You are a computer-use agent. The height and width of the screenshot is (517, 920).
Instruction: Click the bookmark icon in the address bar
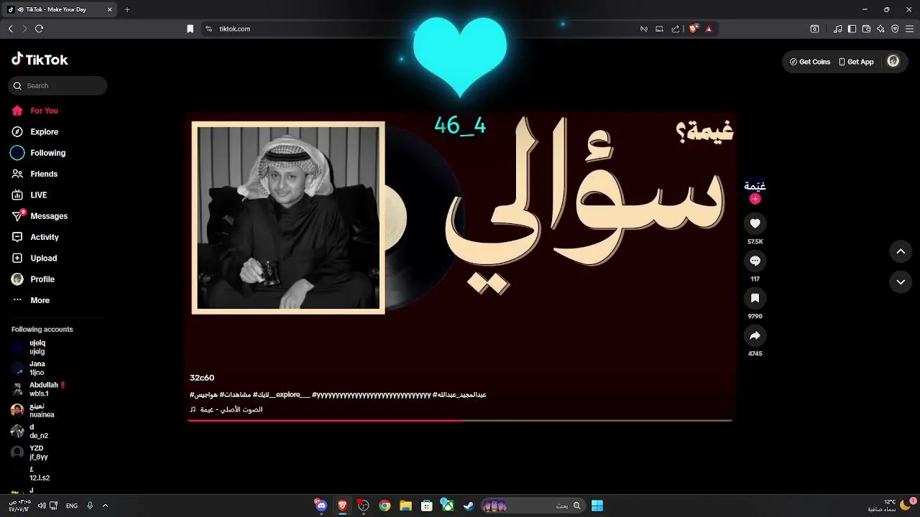click(x=190, y=29)
